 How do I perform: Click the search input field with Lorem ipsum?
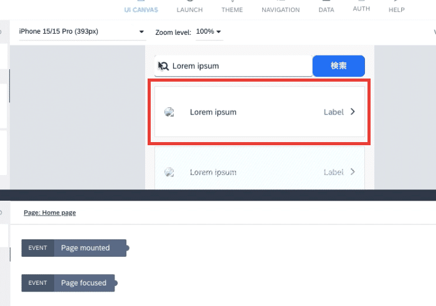click(x=234, y=66)
